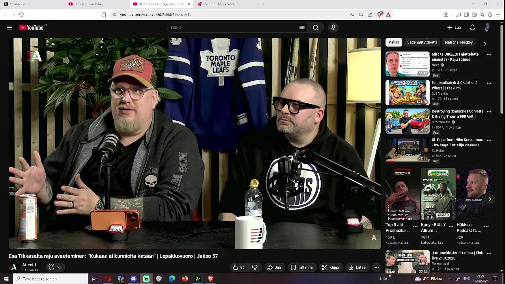Viewport: 505px width, 284px height.
Task: Launch Firefox from taskbar
Action: click(x=185, y=279)
